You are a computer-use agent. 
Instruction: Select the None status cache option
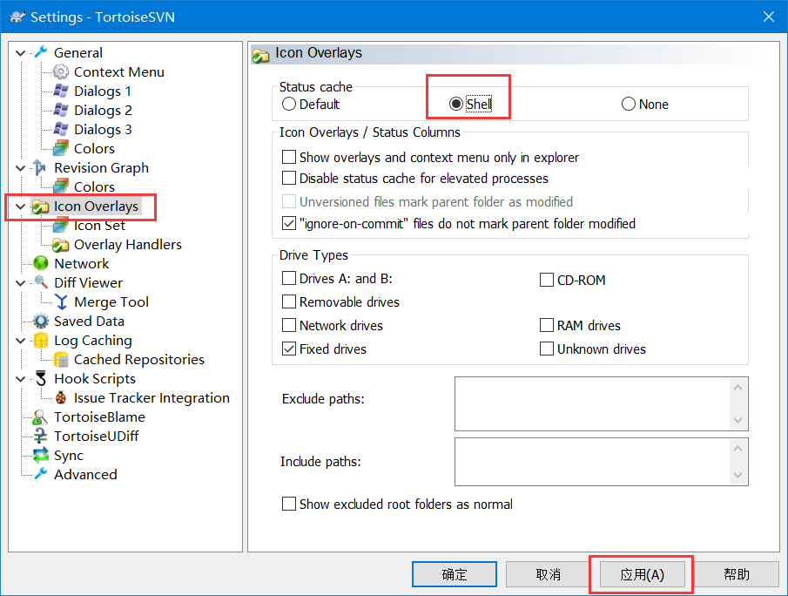pyautogui.click(x=629, y=104)
